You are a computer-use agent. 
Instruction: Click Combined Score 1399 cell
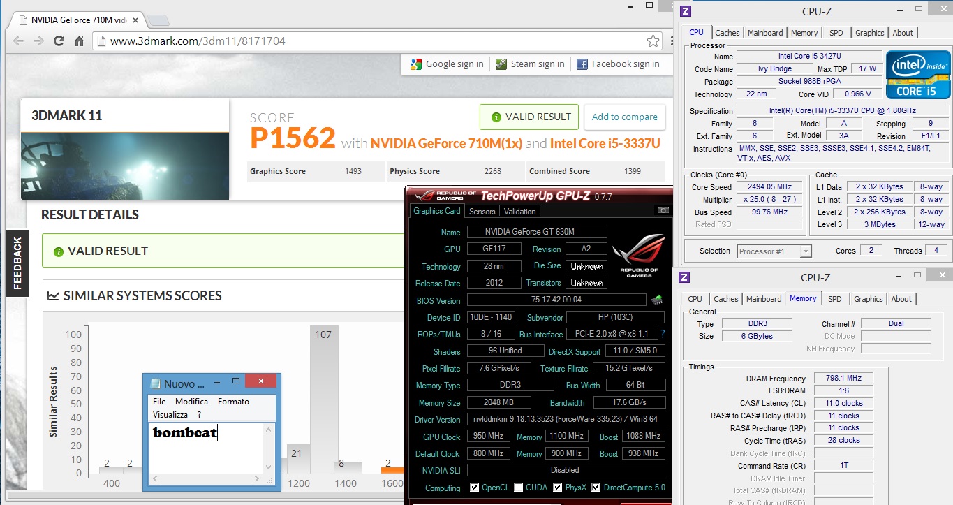click(595, 171)
